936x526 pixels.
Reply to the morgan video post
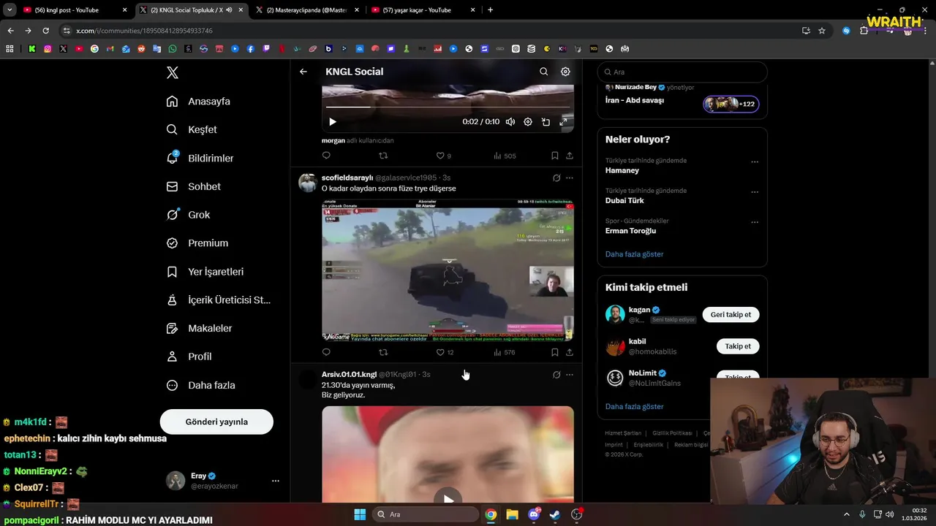(x=326, y=156)
